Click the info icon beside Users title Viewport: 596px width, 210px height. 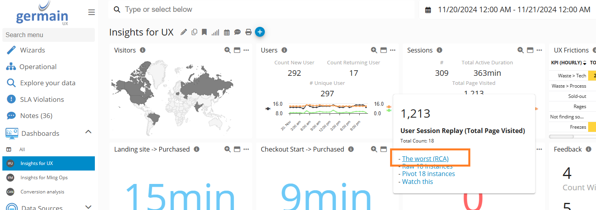point(284,50)
